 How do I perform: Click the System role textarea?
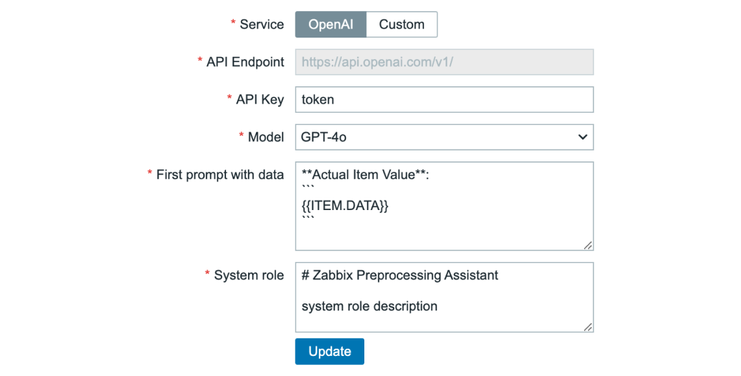tap(444, 297)
